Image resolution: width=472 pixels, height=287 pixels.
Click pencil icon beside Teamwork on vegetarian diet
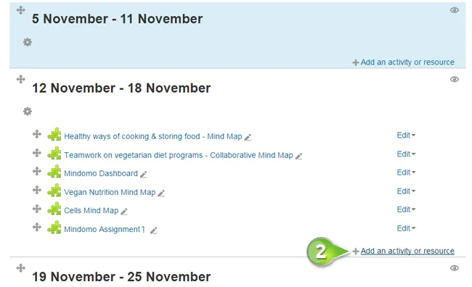click(x=298, y=157)
